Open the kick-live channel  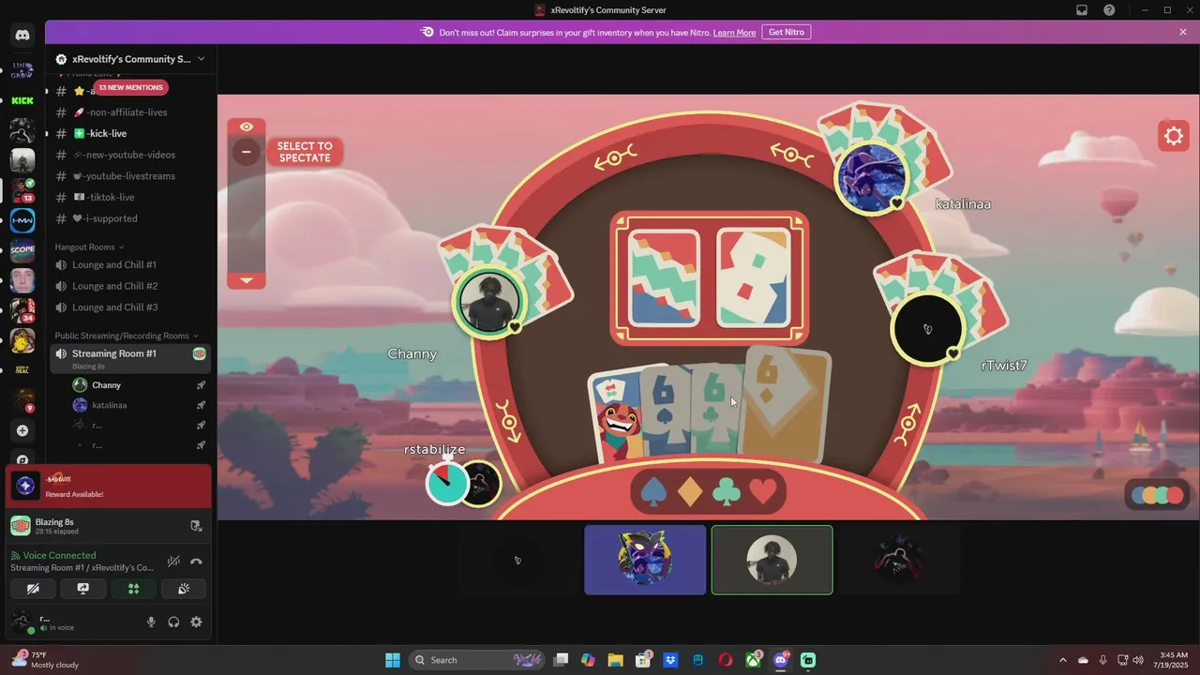point(130,133)
